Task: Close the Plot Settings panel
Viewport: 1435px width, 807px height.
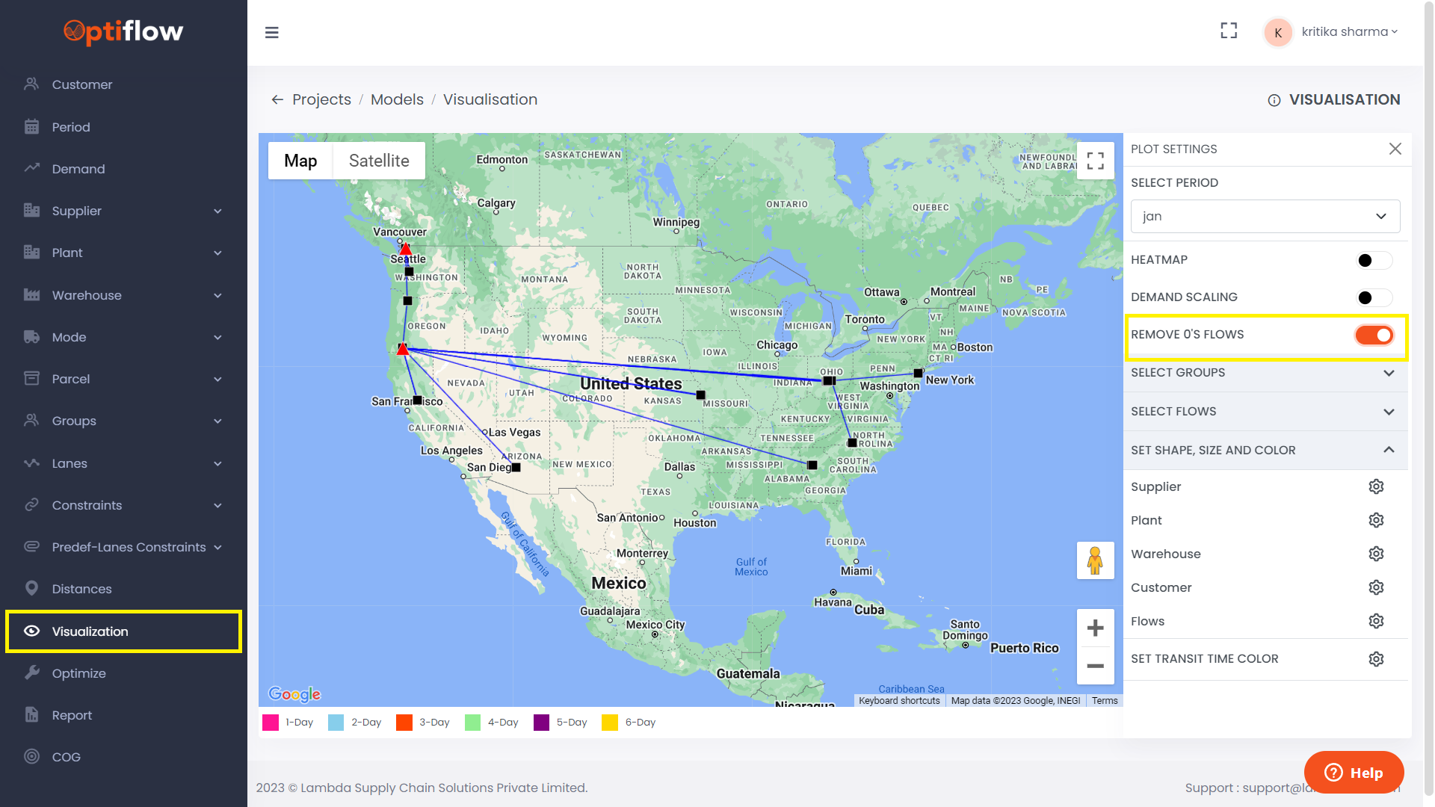Action: pos(1395,149)
